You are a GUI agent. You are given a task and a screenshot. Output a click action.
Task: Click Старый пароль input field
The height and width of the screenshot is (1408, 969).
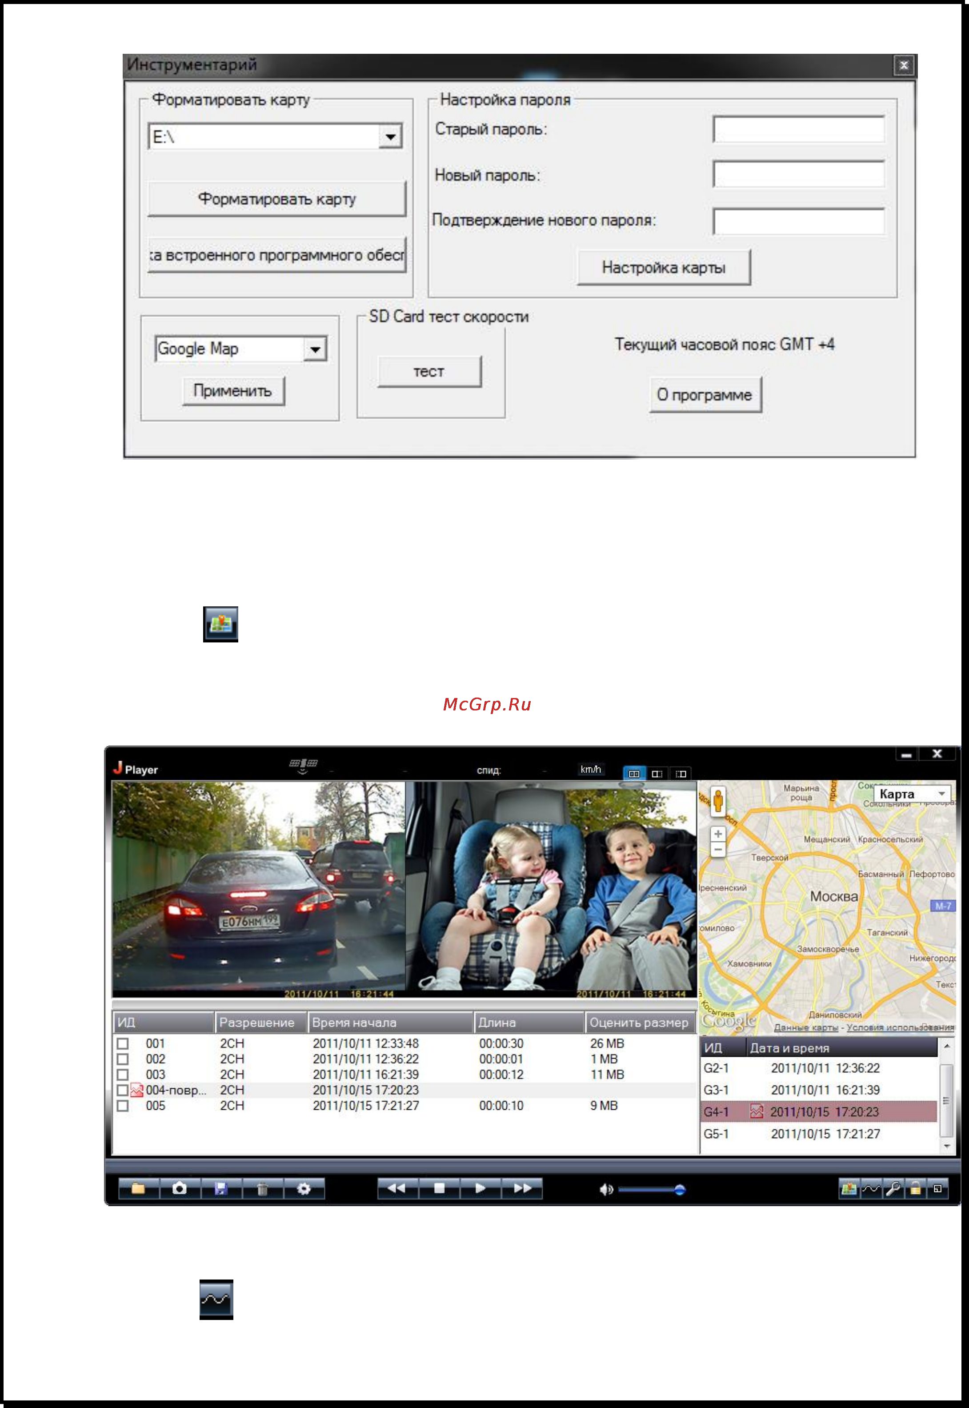click(798, 129)
